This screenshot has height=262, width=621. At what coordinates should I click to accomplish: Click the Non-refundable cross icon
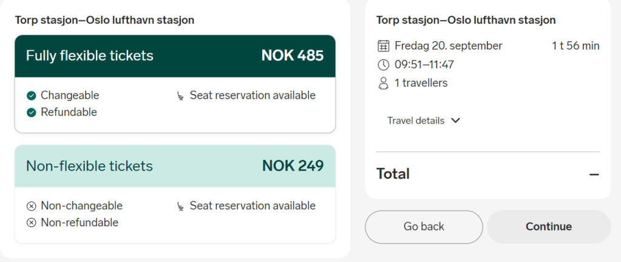pyautogui.click(x=32, y=223)
